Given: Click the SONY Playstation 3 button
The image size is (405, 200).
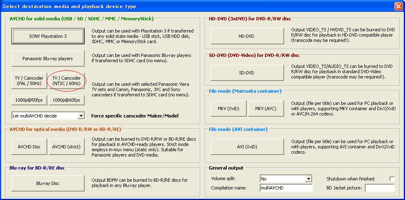Looking at the screenshot, I should [48, 36].
